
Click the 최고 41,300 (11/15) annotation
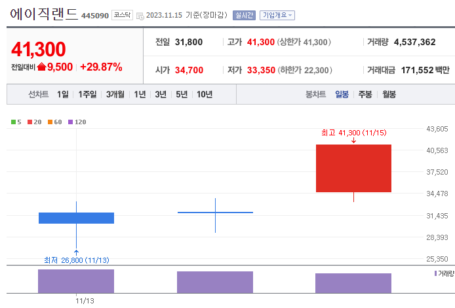[x=354, y=133]
